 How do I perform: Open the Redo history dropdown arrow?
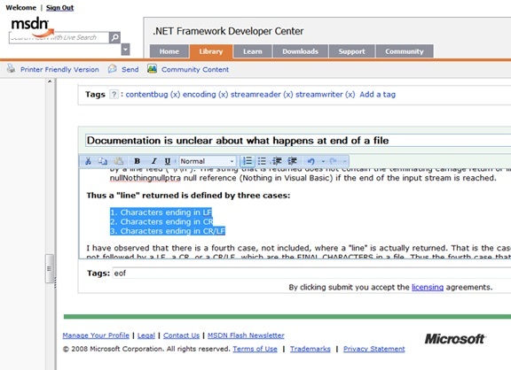coord(344,161)
